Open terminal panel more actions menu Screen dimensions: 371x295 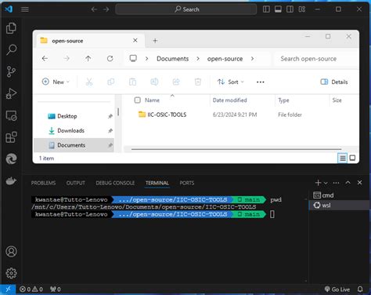(x=337, y=183)
